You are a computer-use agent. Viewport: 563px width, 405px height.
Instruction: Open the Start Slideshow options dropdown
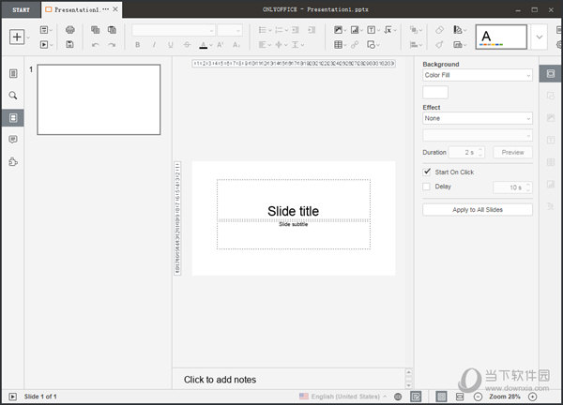pos(52,45)
